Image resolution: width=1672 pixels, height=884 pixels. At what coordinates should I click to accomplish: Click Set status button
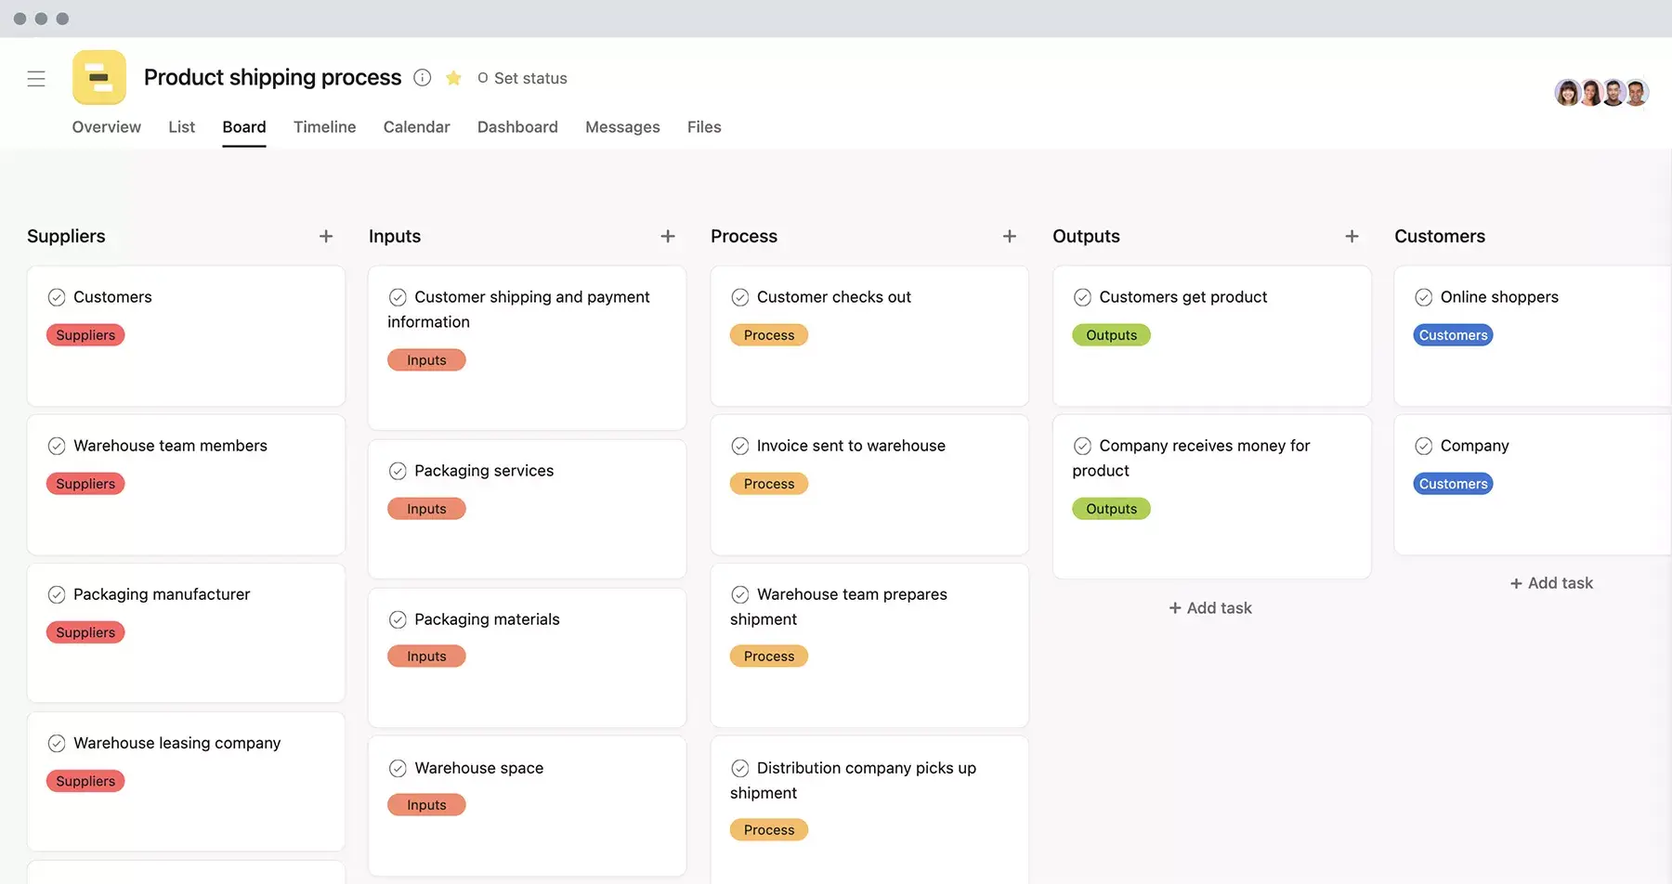click(522, 78)
